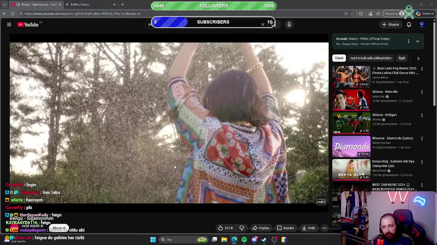The width and height of the screenshot is (437, 245).
Task: Show more filter chips with arrow
Action: pyautogui.click(x=418, y=58)
